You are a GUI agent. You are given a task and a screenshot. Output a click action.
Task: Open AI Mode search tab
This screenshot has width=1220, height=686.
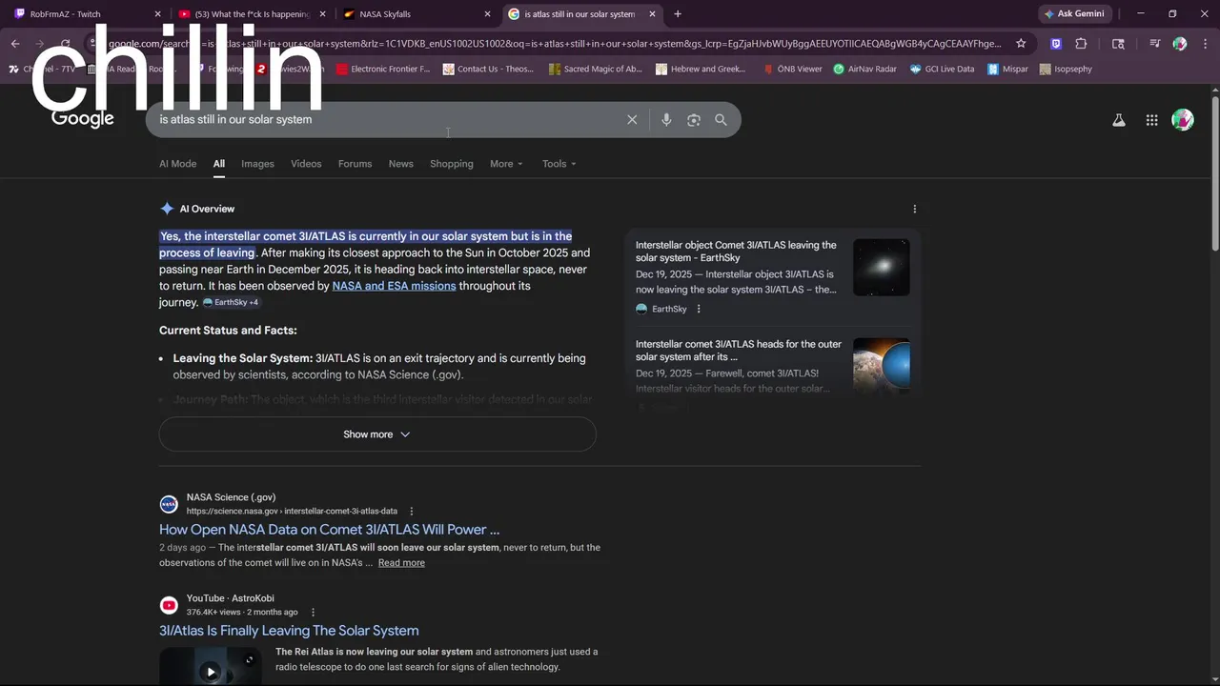(177, 164)
